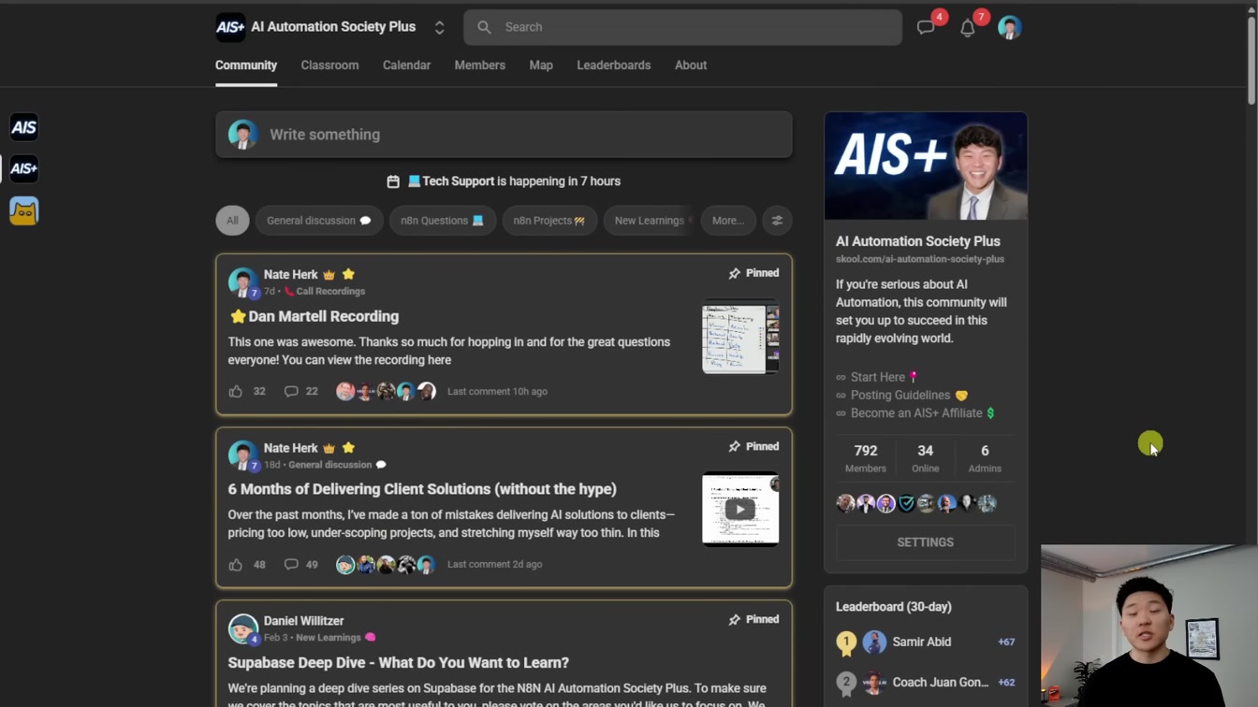Open the yellow cat community icon
The image size is (1258, 707).
[x=24, y=211]
